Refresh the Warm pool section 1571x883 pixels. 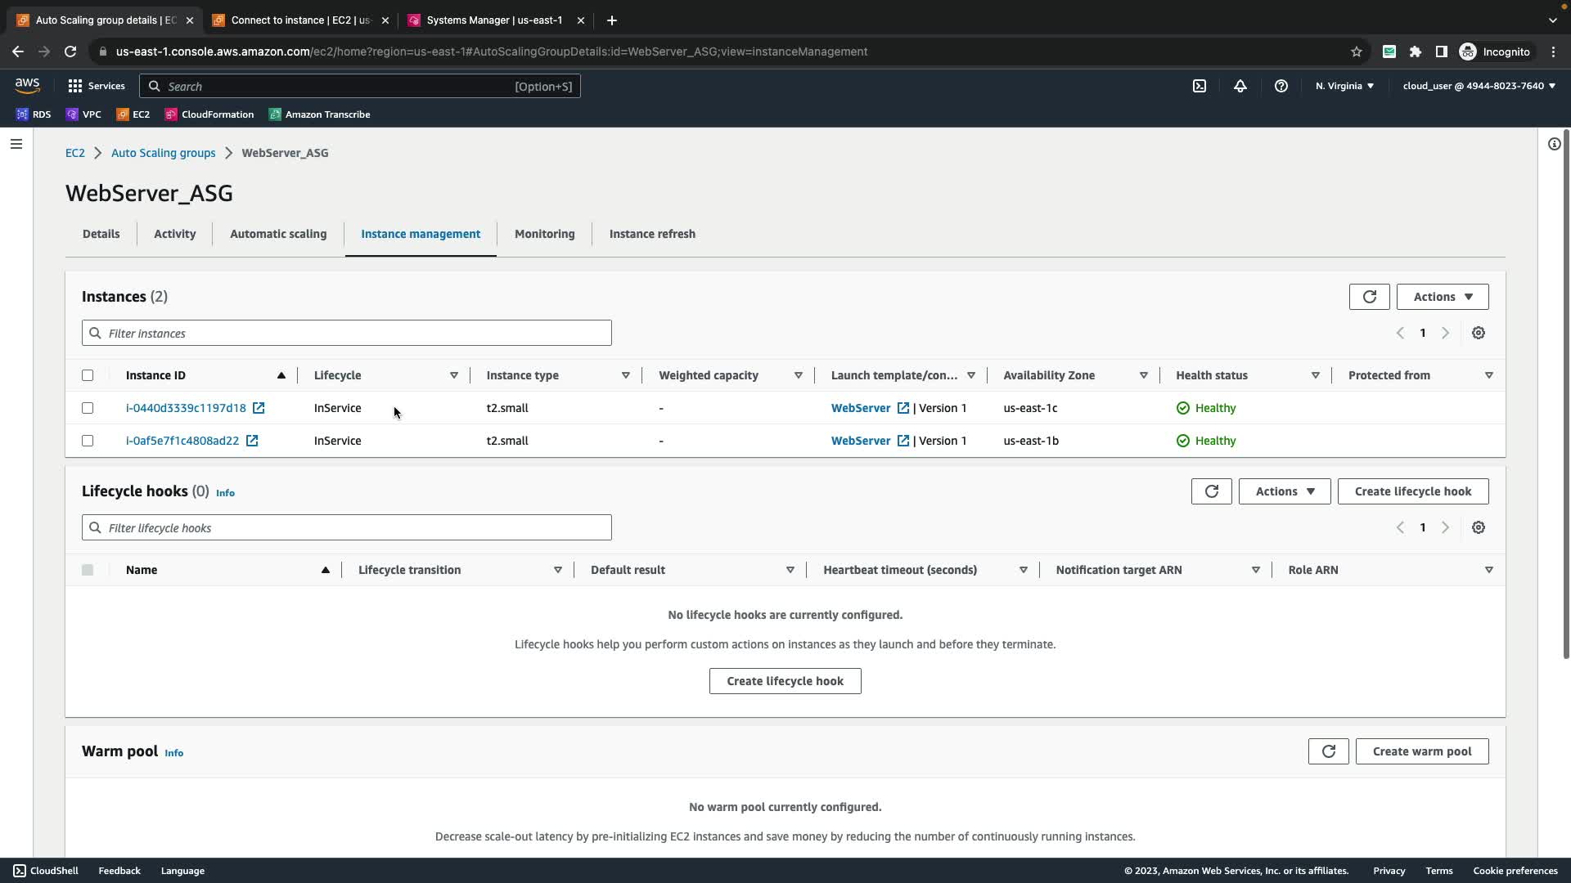(x=1328, y=751)
